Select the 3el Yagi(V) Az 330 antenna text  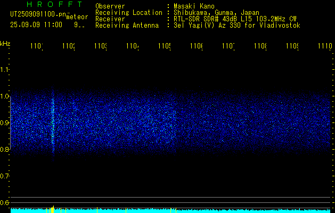coord(237,26)
